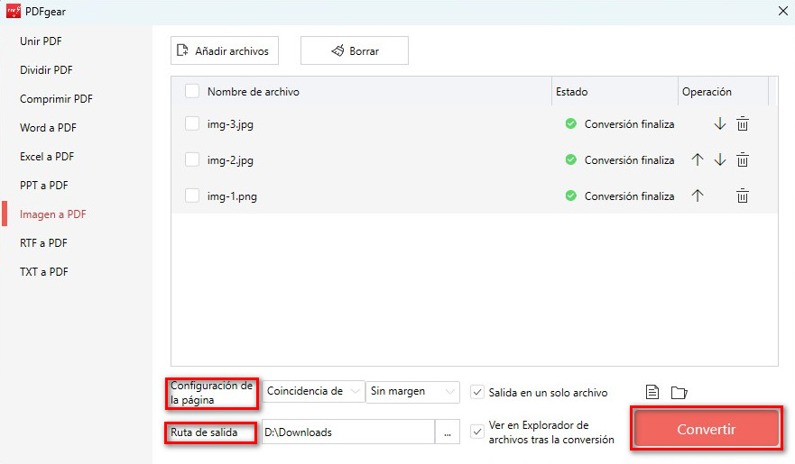Open the Comprimir PDF tool
Screen dimensions: 795x464
56,99
